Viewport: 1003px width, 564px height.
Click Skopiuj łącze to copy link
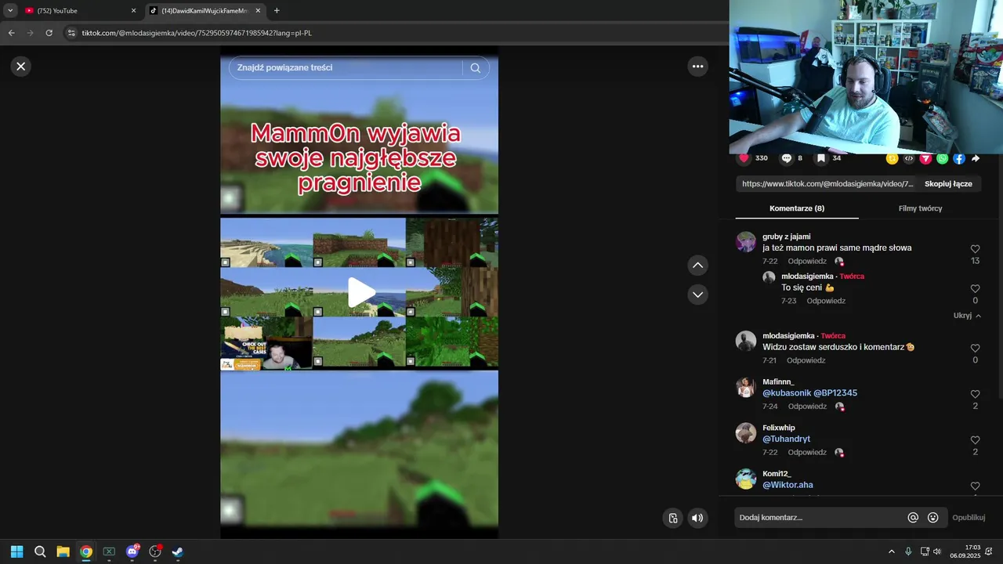[x=948, y=184]
